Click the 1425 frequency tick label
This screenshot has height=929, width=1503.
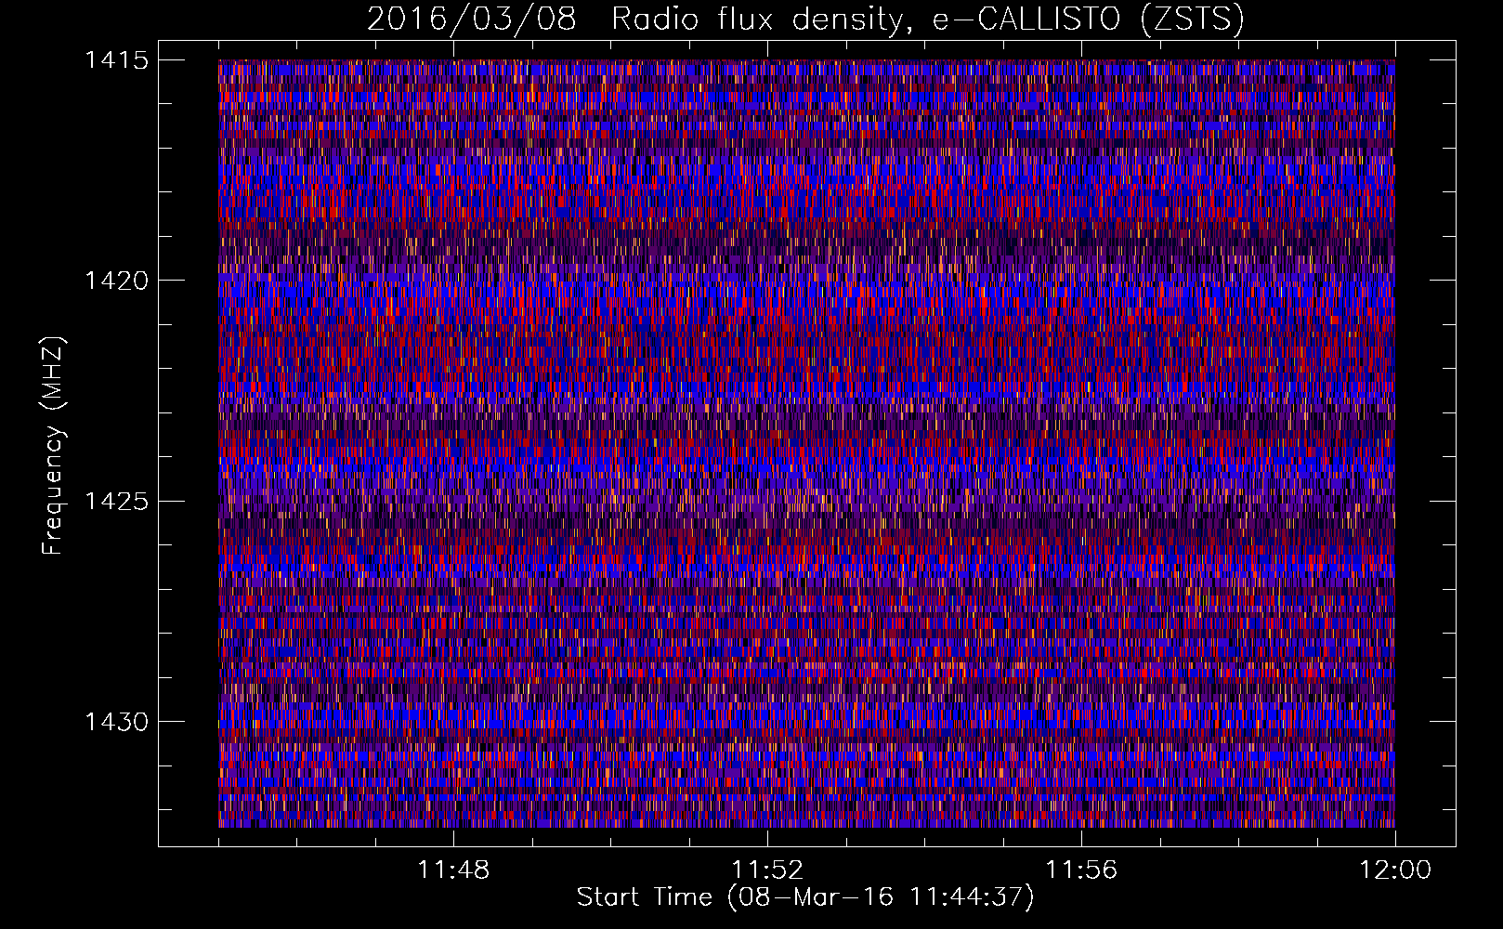(x=116, y=502)
